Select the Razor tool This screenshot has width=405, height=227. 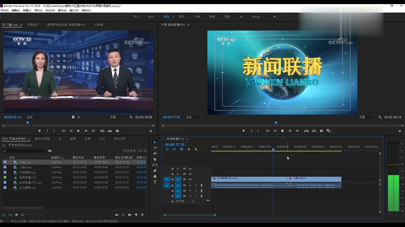[x=155, y=159]
